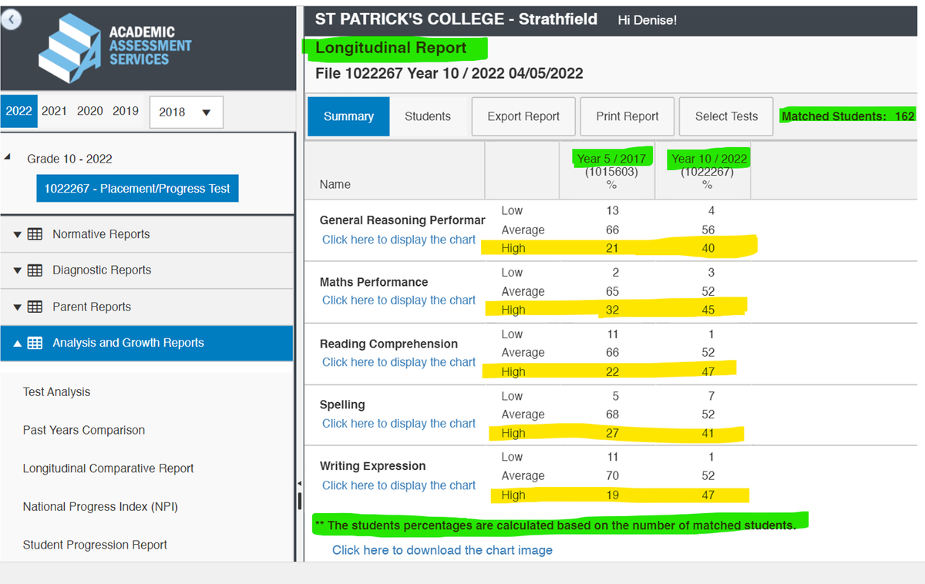The width and height of the screenshot is (925, 584).
Task: Display the Maths Performance chart
Action: (399, 300)
